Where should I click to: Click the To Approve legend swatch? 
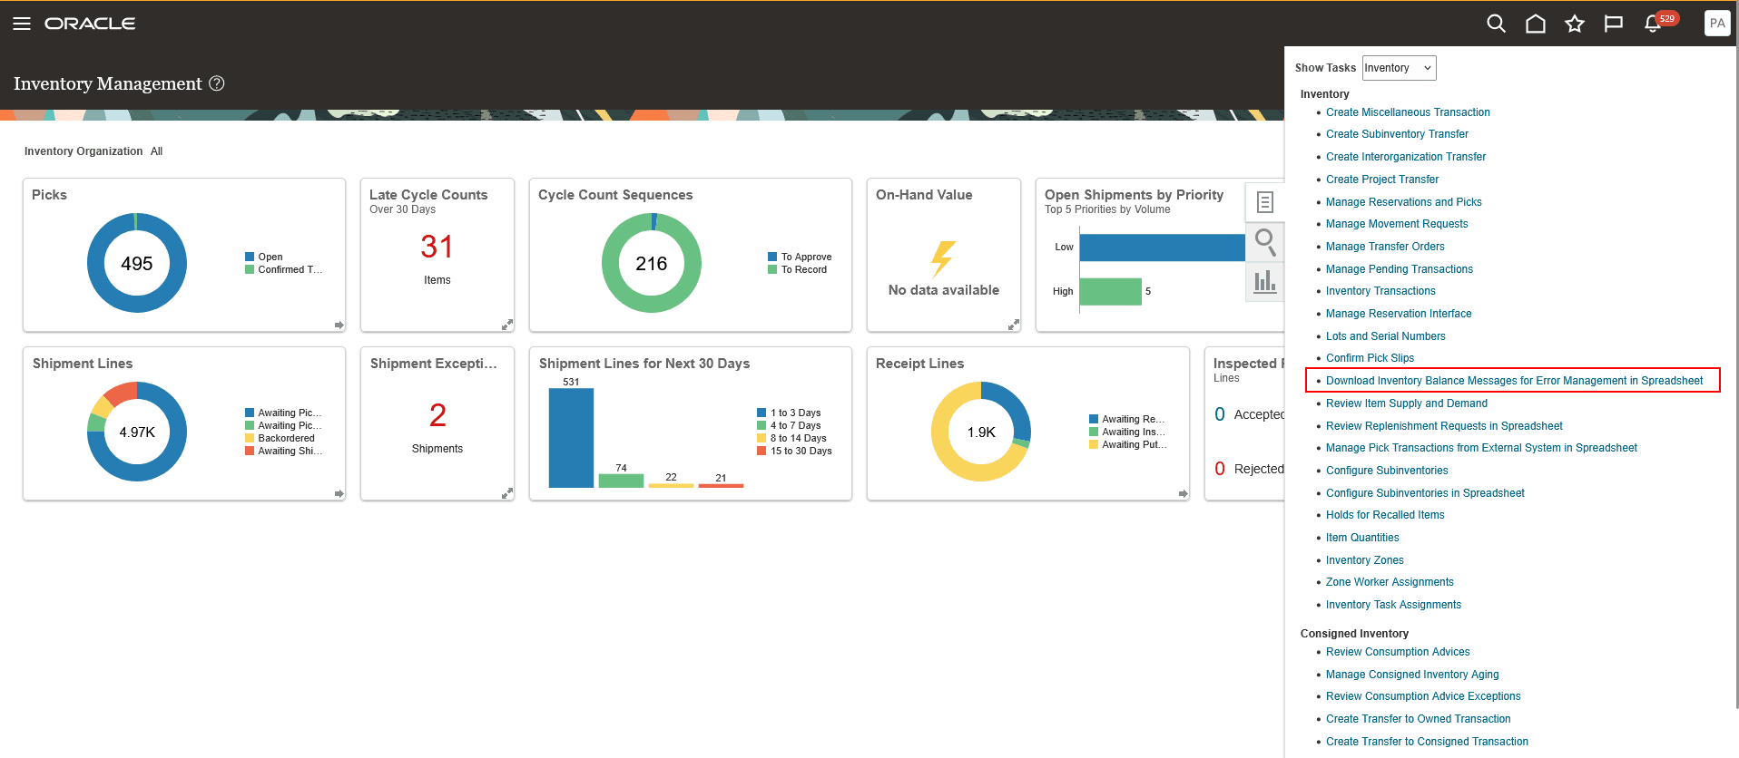pyautogui.click(x=772, y=257)
